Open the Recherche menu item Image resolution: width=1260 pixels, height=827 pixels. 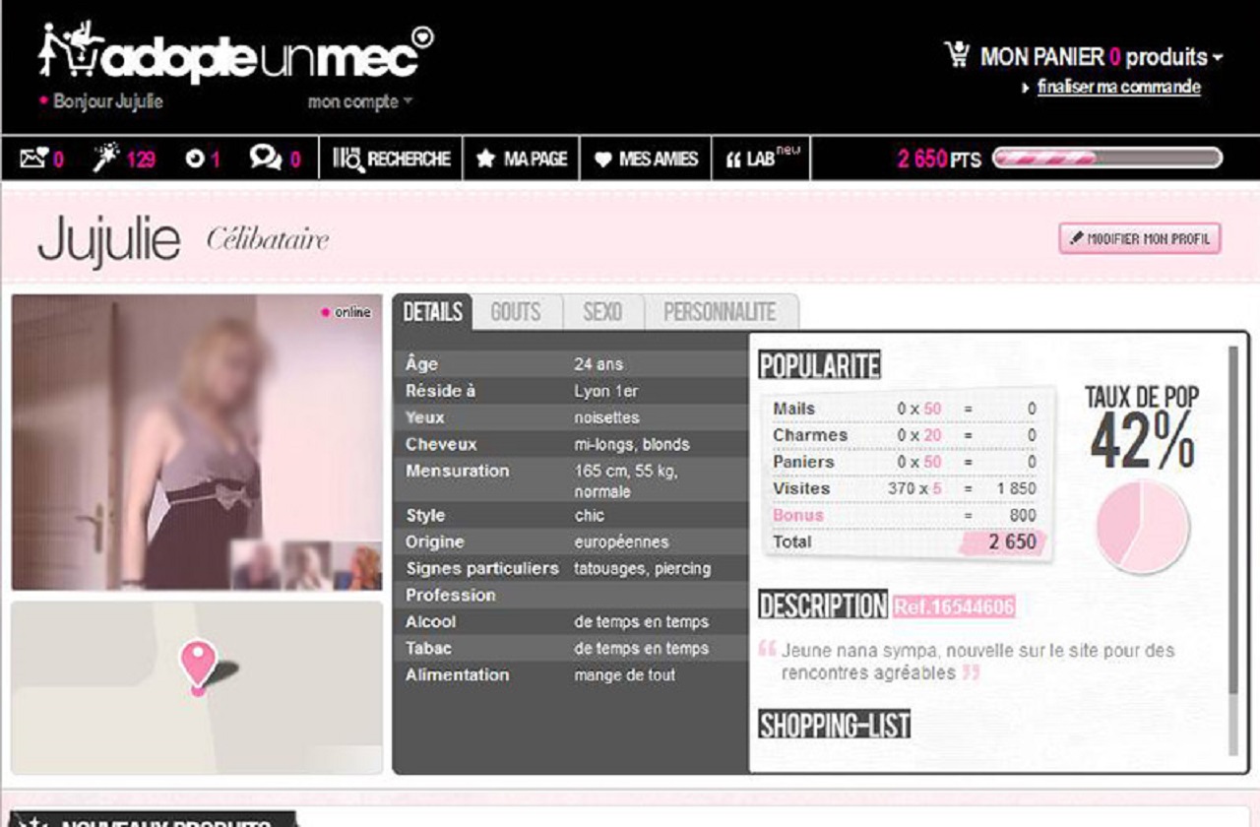392,159
